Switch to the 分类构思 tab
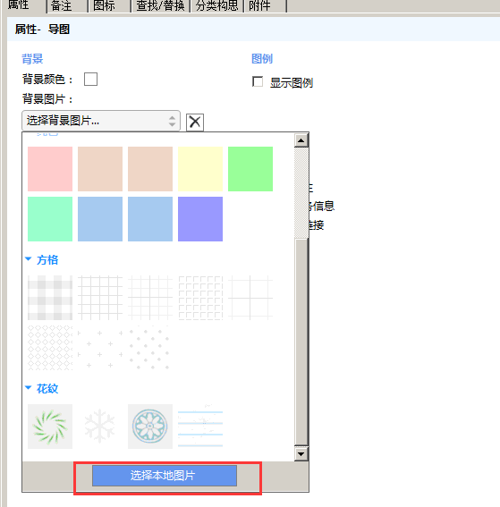This screenshot has width=500, height=507. (217, 6)
